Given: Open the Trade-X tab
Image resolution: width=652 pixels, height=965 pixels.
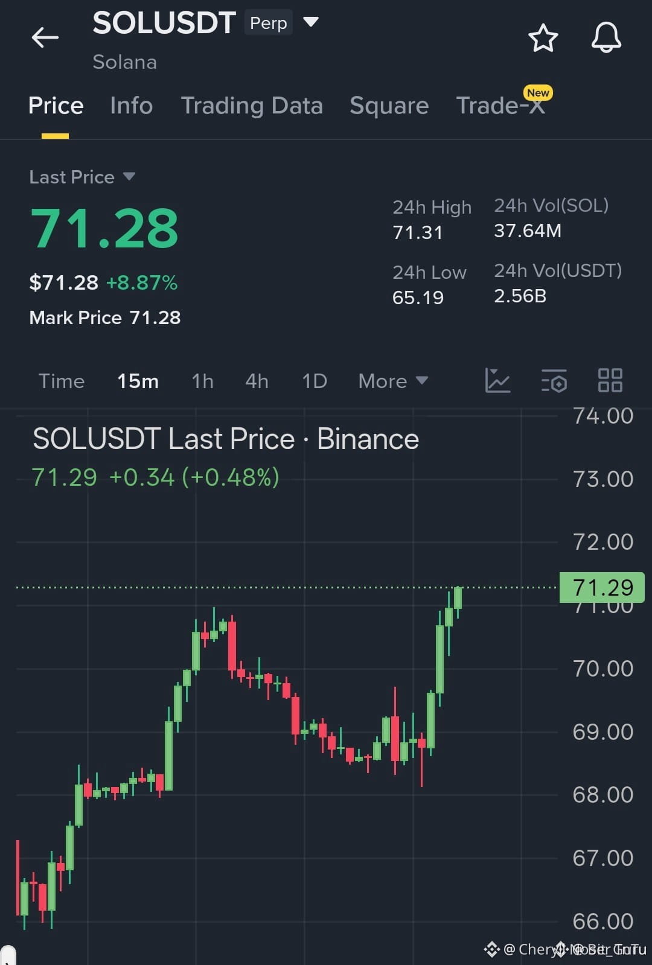Looking at the screenshot, I should tap(500, 106).
